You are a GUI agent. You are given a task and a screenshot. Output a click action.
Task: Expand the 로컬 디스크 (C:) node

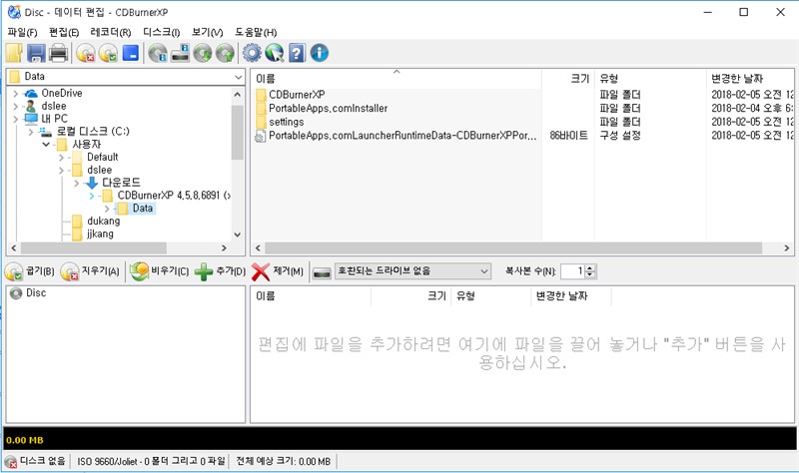coord(31,132)
